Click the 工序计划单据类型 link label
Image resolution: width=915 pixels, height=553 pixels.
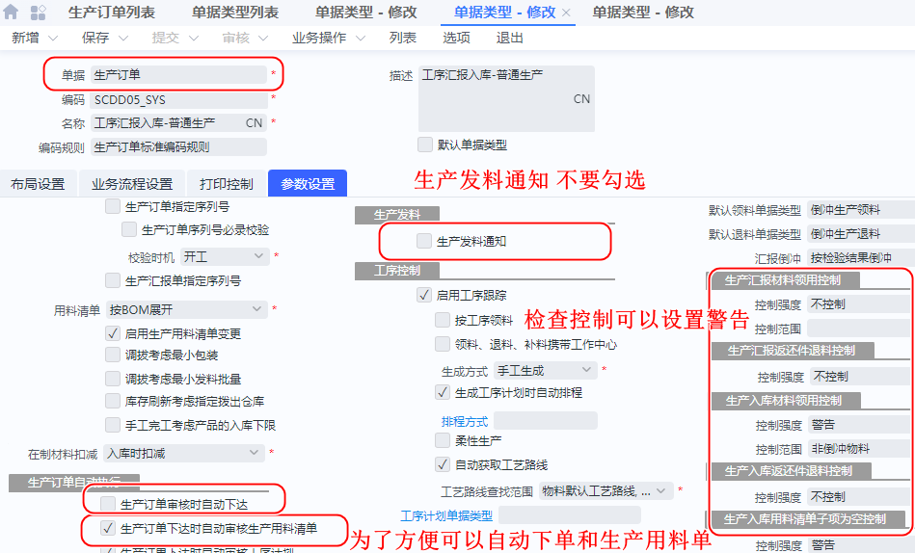coord(445,515)
